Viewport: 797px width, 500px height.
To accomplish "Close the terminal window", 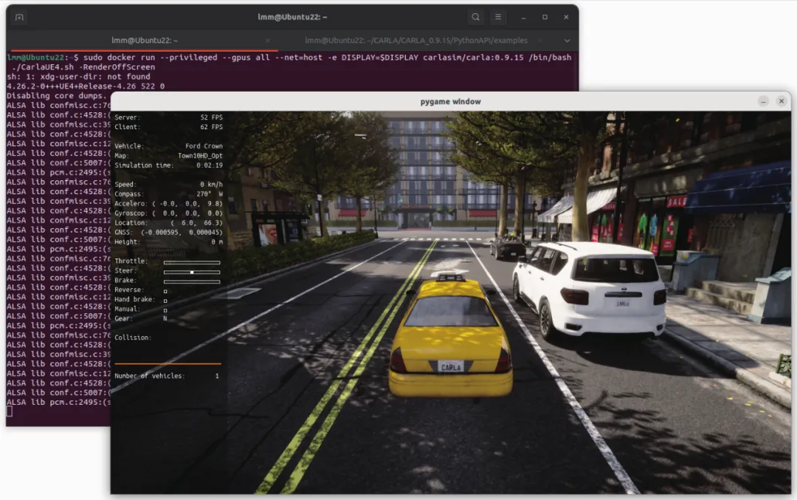I will click(566, 17).
